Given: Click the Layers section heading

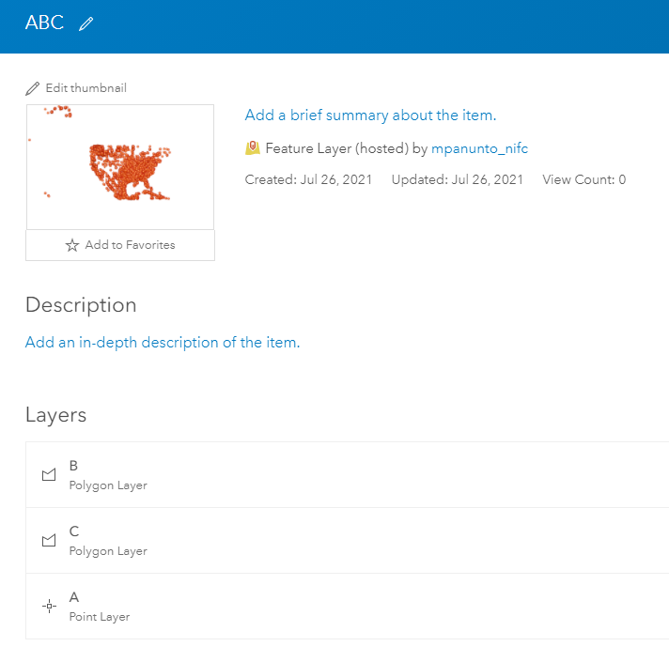Looking at the screenshot, I should coord(55,415).
